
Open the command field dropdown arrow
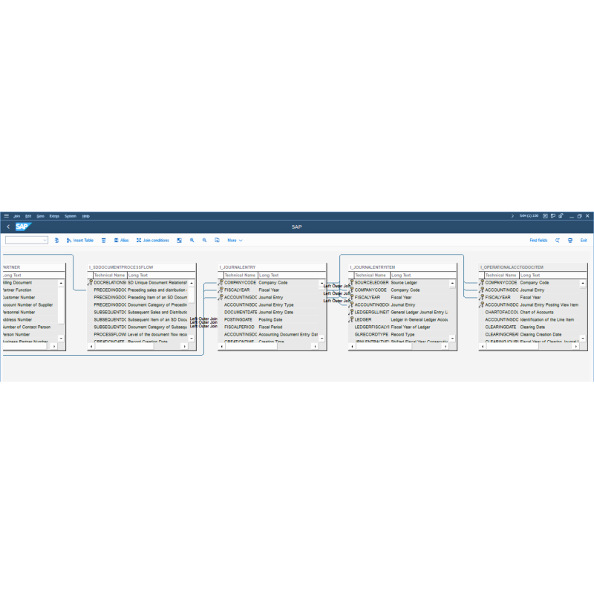(45, 240)
